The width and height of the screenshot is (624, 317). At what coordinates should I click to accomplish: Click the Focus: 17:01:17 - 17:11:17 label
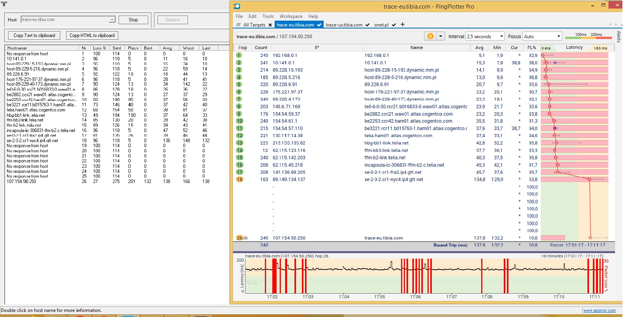point(578,245)
